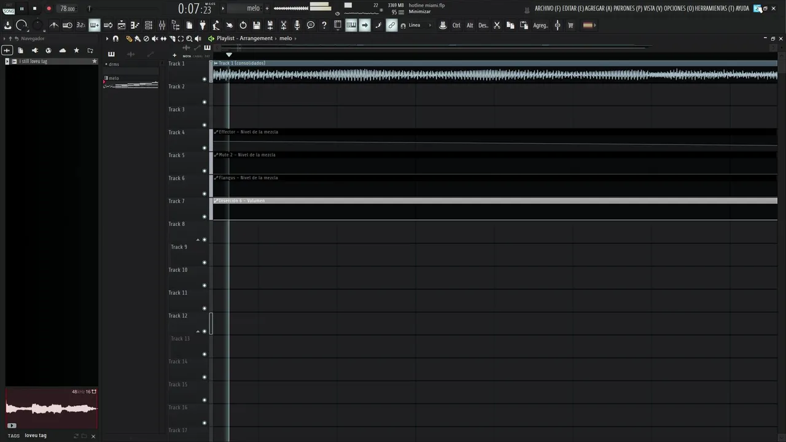Expand the 'i still loveu tag' browser item
The width and height of the screenshot is (786, 442).
pyautogui.click(x=7, y=61)
